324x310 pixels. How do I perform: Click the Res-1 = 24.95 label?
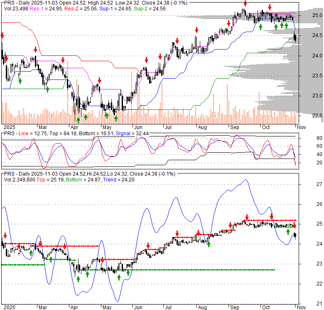click(46, 9)
